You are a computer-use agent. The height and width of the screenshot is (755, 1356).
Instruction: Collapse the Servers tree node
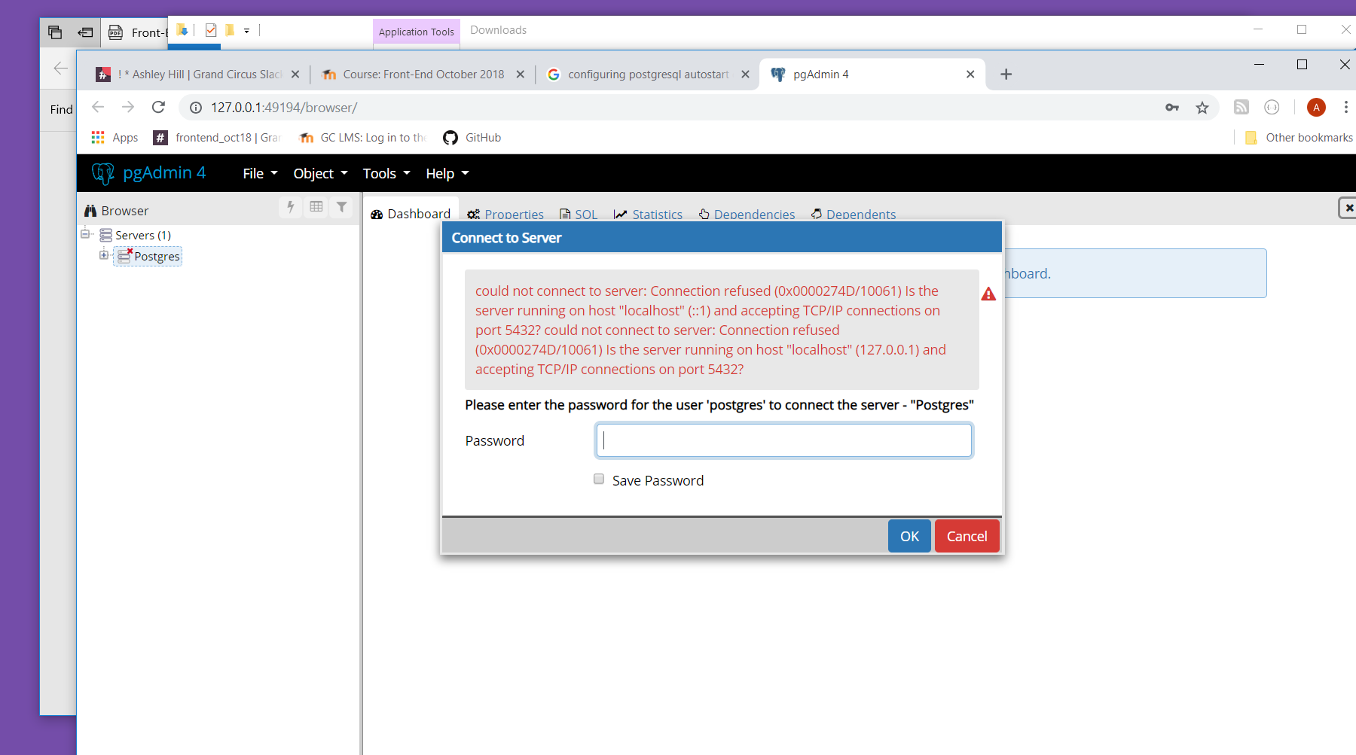[x=85, y=235]
